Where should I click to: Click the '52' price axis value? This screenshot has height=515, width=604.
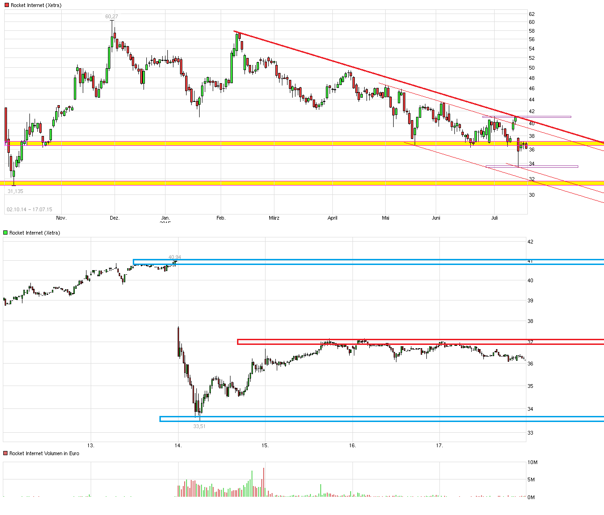click(532, 58)
